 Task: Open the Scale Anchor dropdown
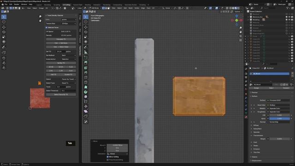click(69, 59)
